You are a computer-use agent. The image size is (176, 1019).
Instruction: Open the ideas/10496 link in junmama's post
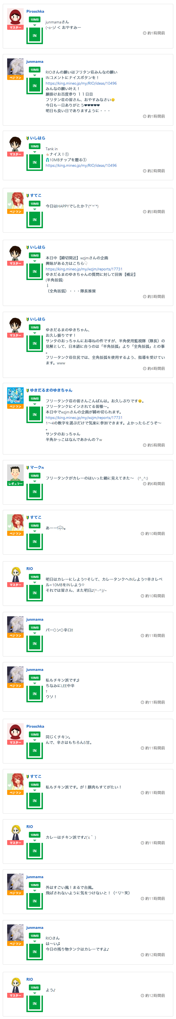[x=81, y=84]
